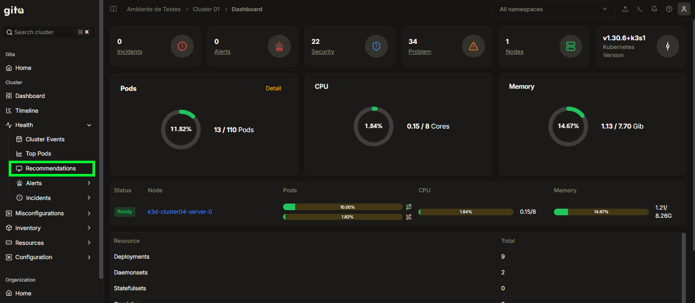Screen dimensions: 695x303
Task: Open the user profile avatar icon
Action: pyautogui.click(x=684, y=9)
